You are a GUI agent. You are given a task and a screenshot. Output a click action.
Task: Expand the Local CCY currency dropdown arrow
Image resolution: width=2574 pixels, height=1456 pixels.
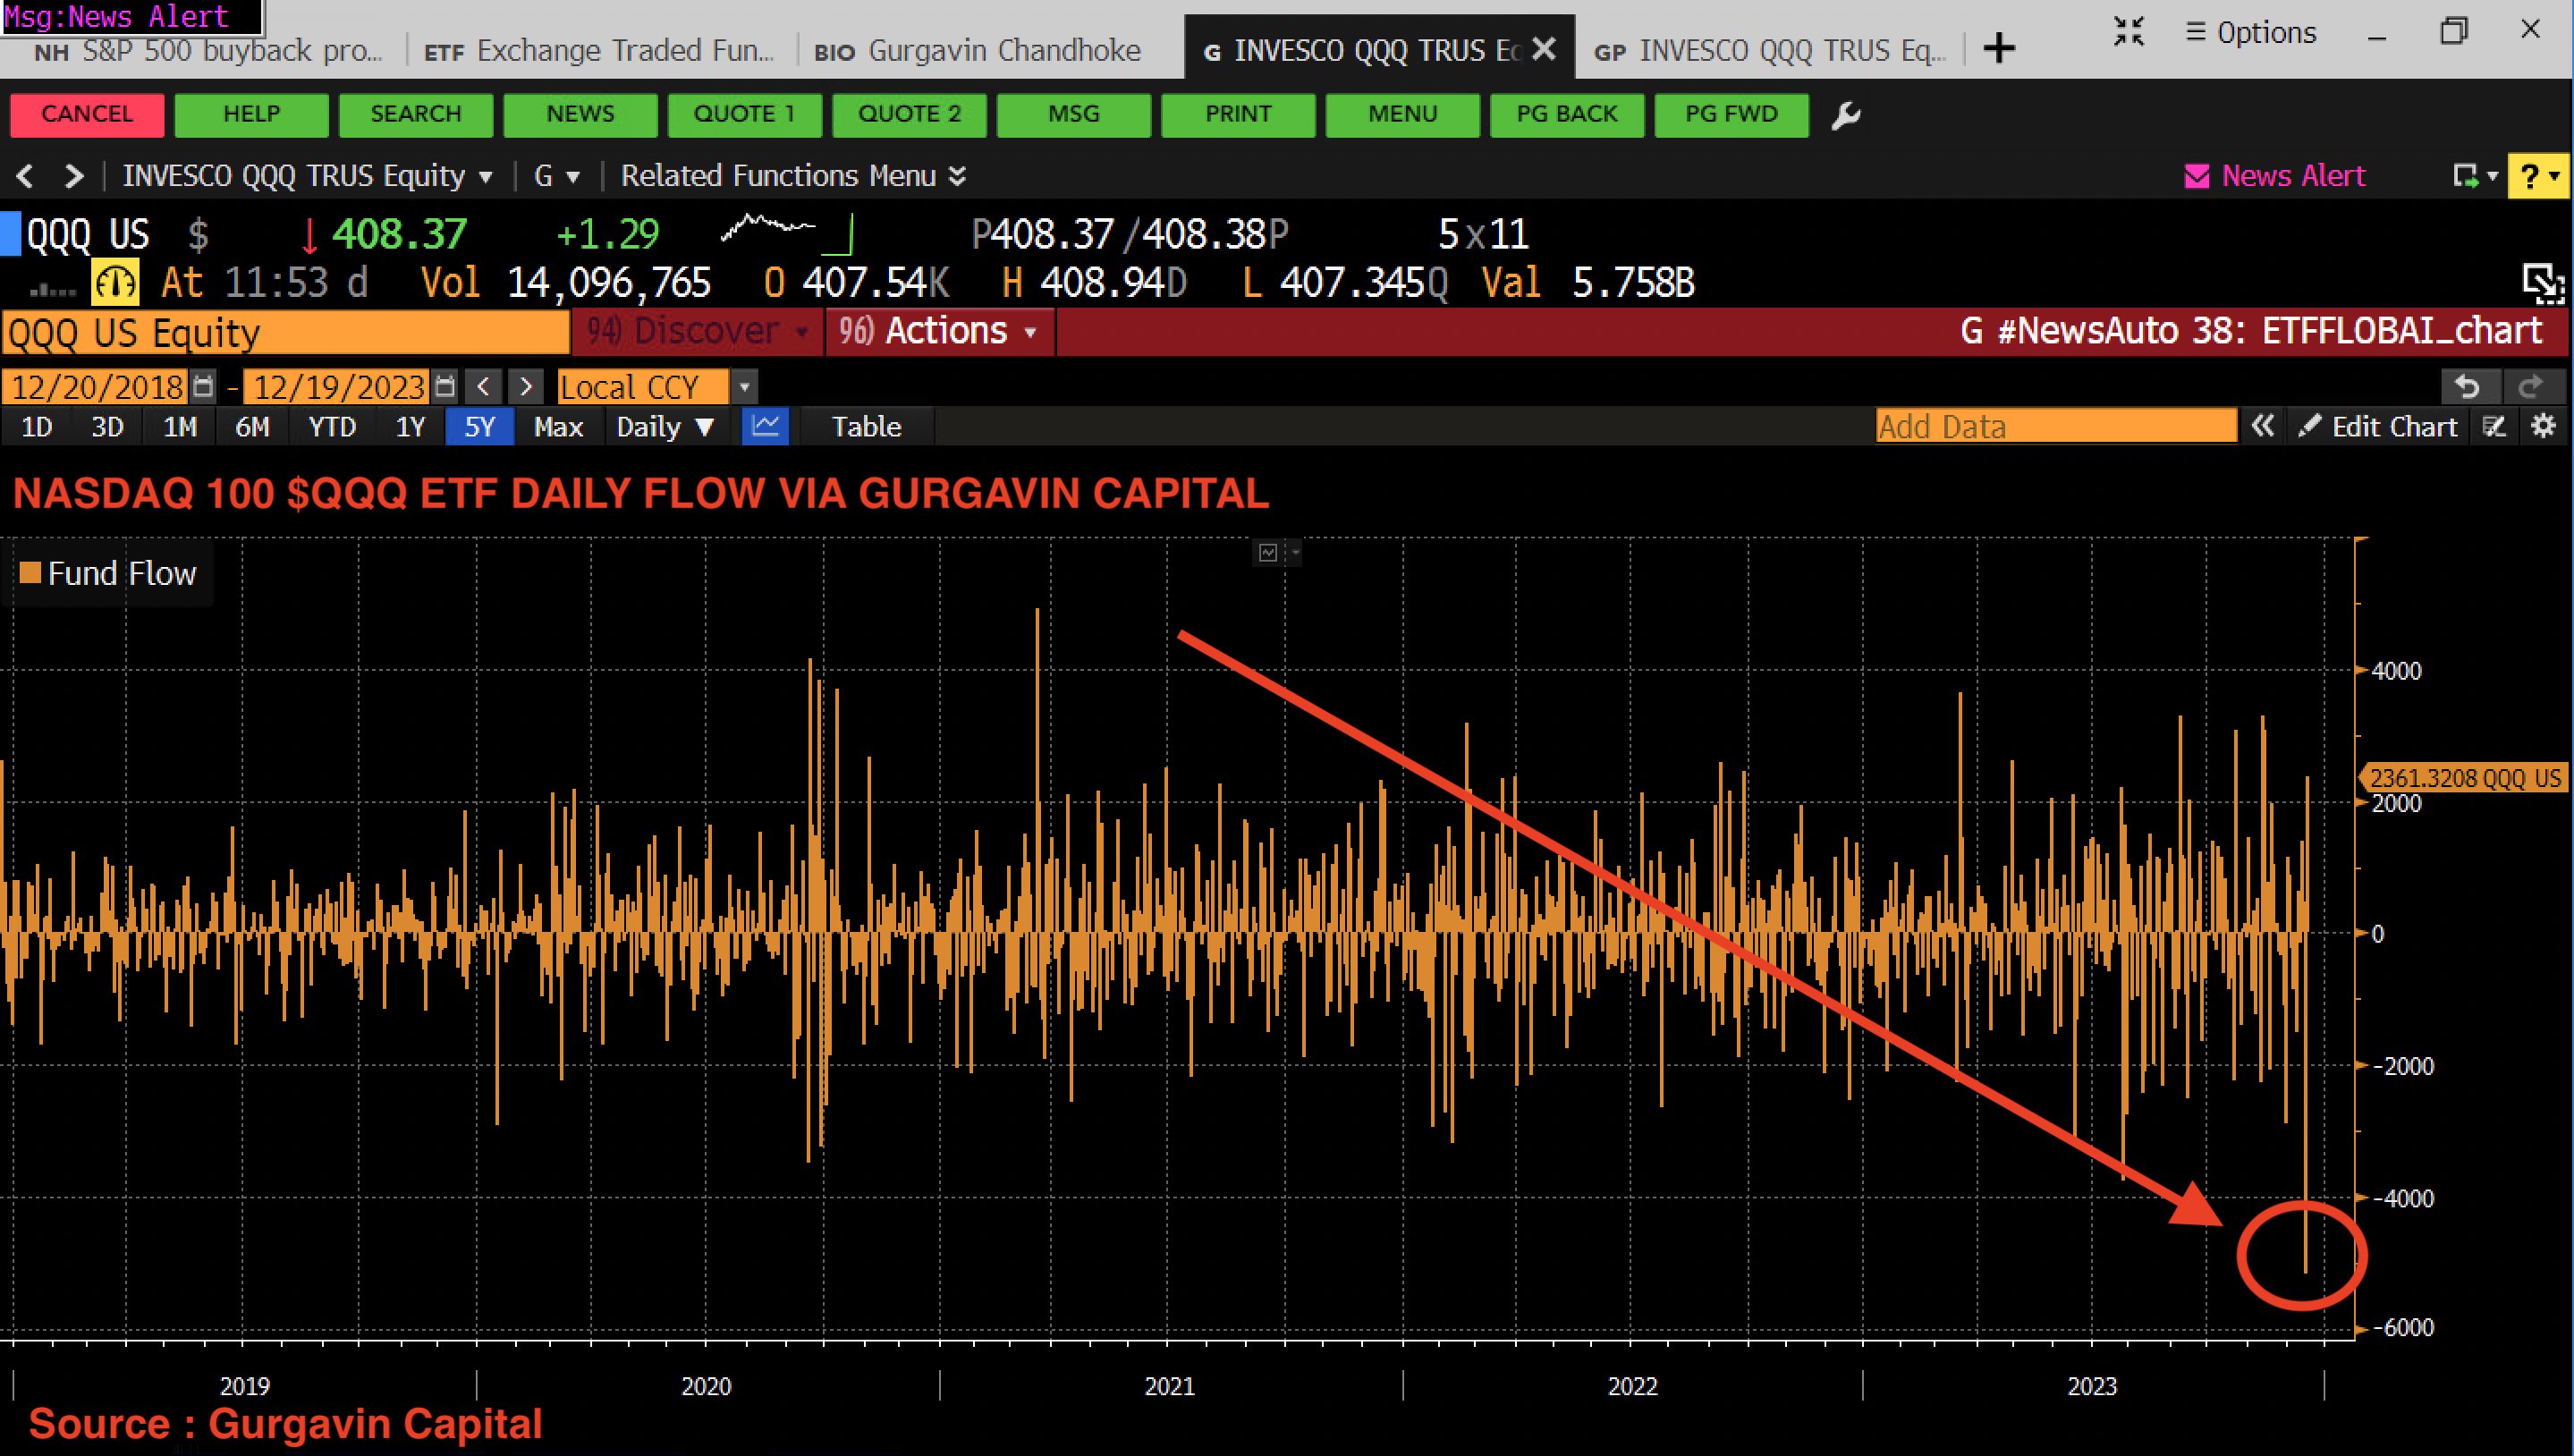744,387
